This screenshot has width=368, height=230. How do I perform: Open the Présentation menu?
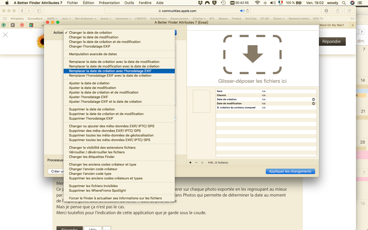click(109, 3)
